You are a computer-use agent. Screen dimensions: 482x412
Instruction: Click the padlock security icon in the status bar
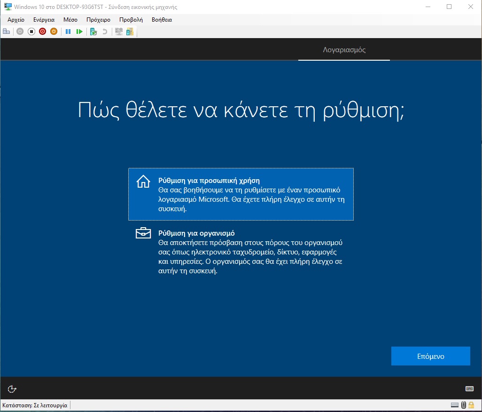(471, 405)
